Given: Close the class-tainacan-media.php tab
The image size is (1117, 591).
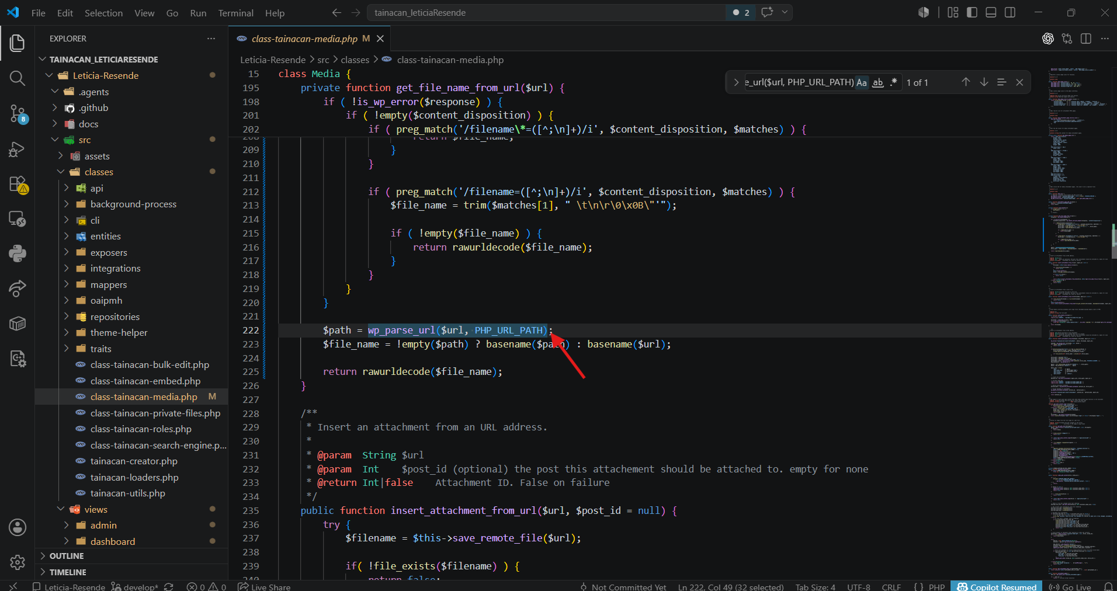Looking at the screenshot, I should (x=380, y=39).
